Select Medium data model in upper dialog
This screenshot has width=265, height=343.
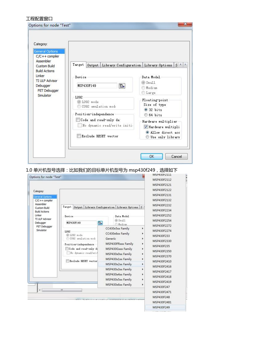click(143, 88)
